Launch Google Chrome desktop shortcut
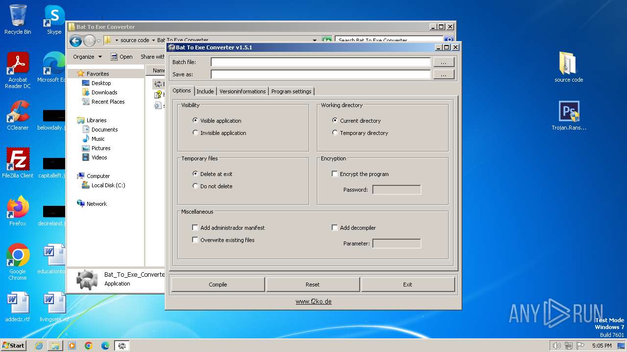 pos(18,262)
